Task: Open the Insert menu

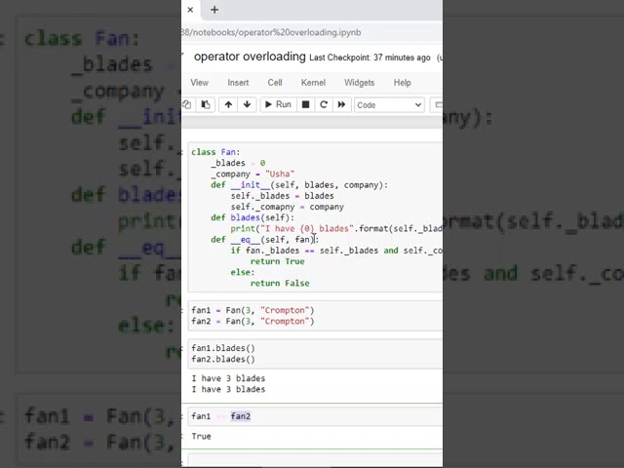Action: pyautogui.click(x=238, y=83)
